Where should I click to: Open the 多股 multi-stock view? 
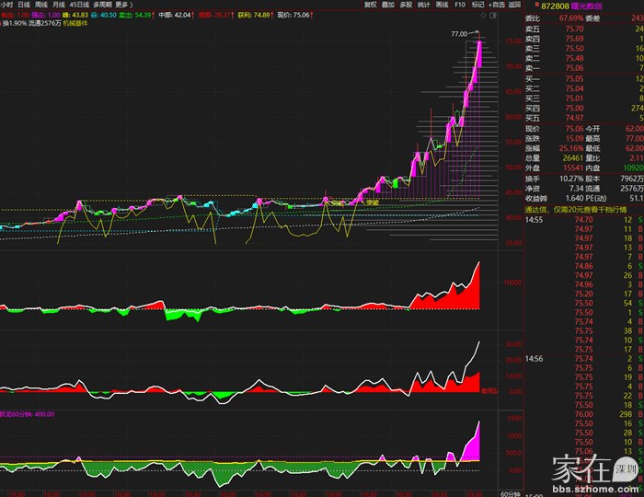pos(407,5)
